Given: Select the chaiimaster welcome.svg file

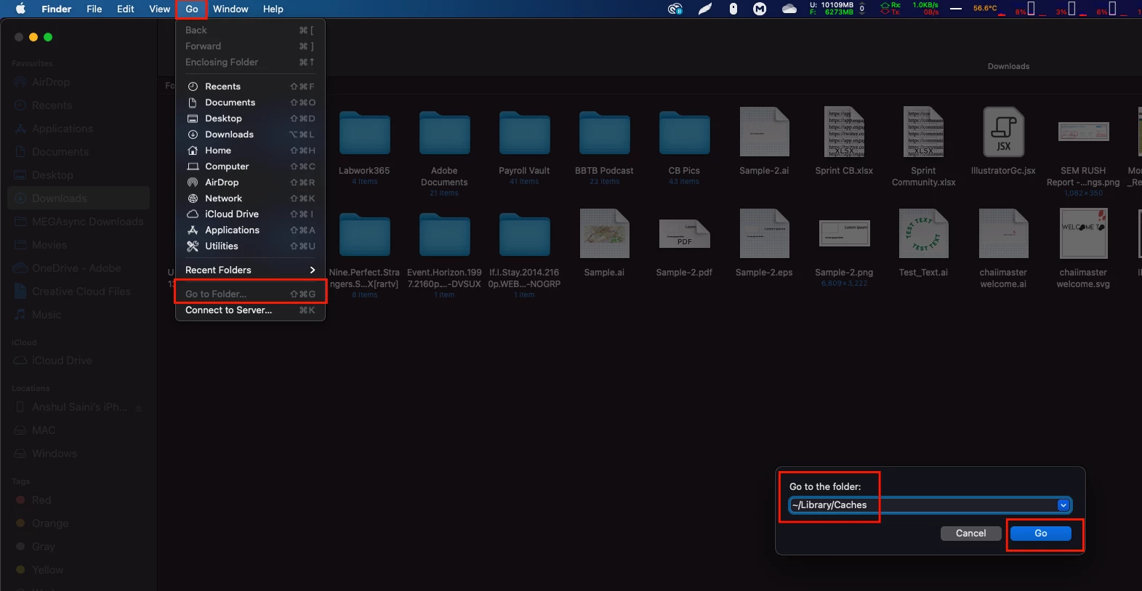Looking at the screenshot, I should tap(1083, 247).
